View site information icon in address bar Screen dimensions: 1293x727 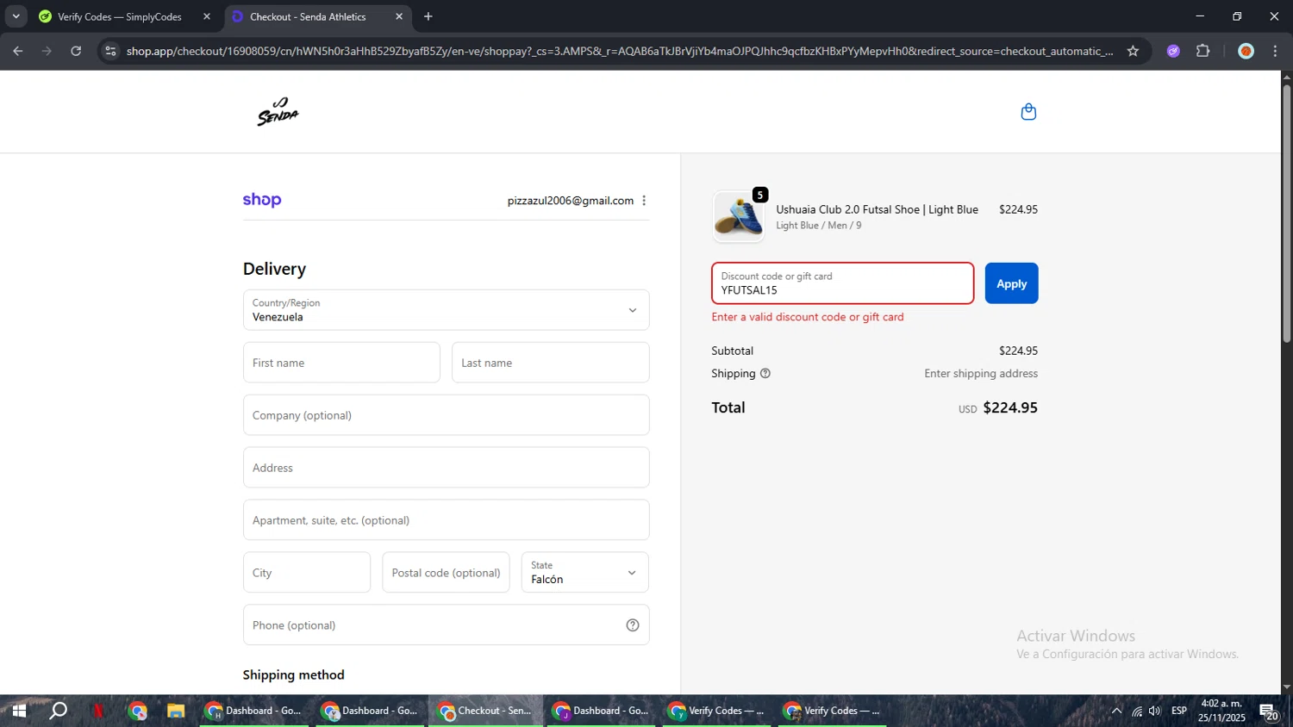click(110, 51)
